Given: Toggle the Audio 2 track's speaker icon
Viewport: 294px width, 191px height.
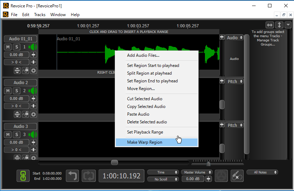Looking at the screenshot, I should 33,91.
